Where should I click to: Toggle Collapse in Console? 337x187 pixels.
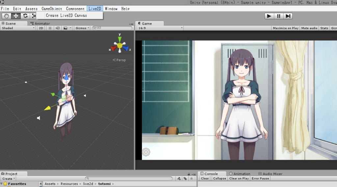click(x=220, y=178)
